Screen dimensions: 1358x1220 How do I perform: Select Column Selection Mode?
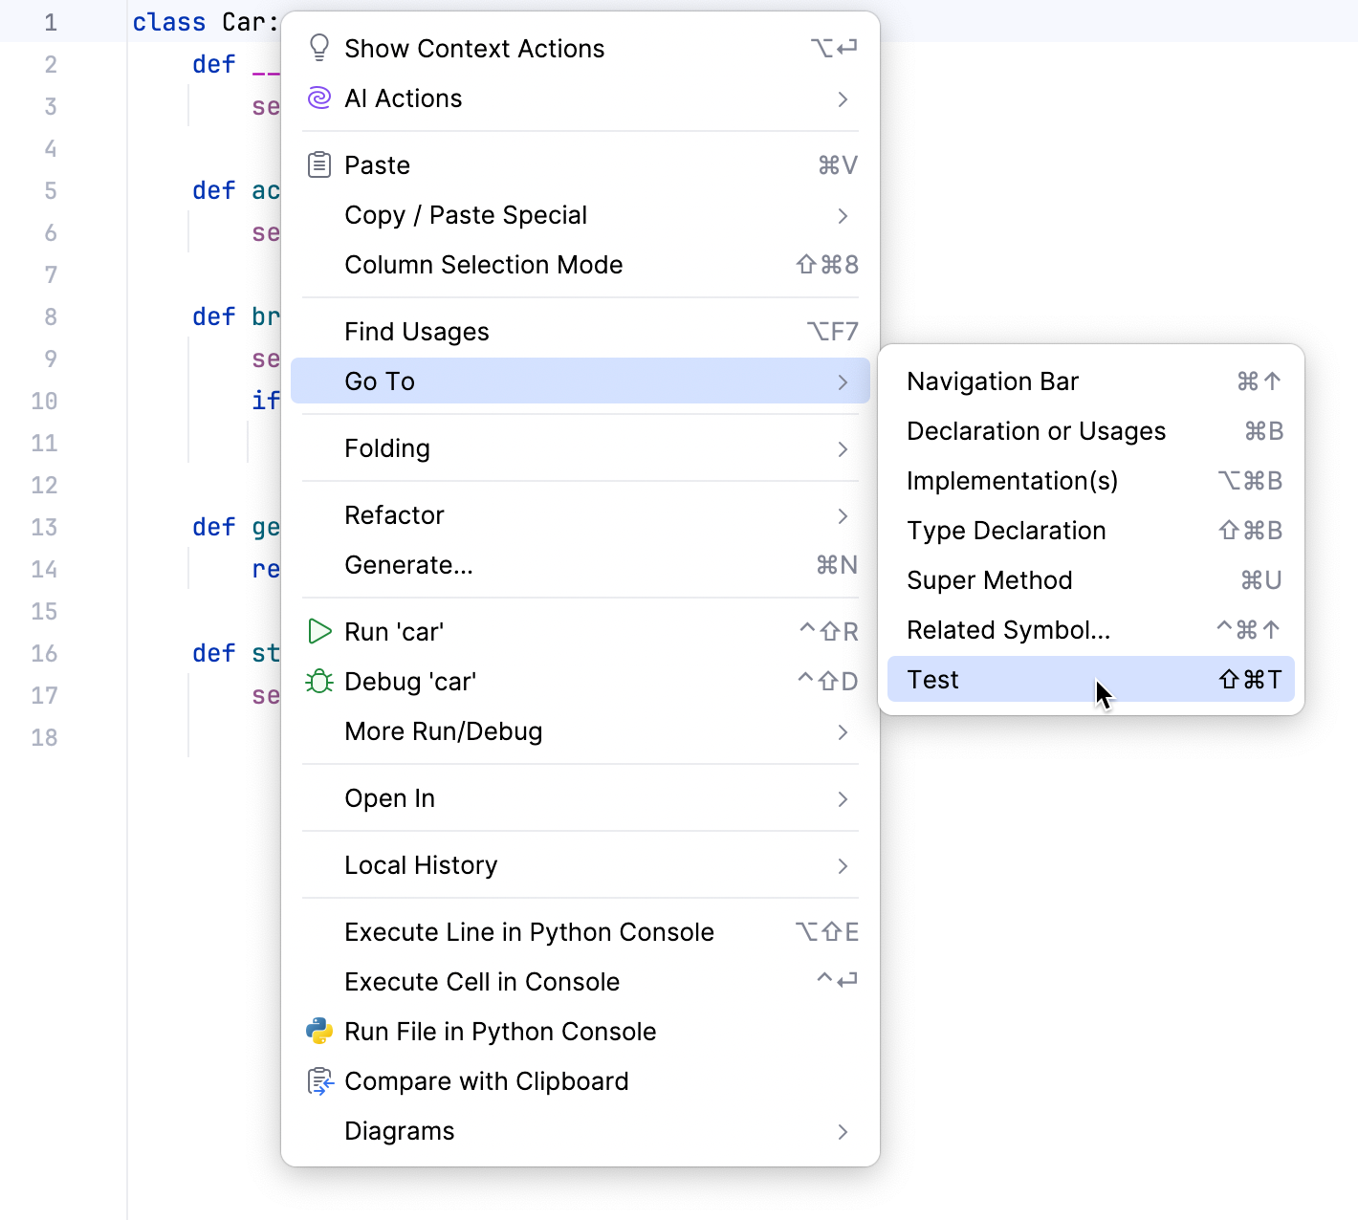(483, 264)
